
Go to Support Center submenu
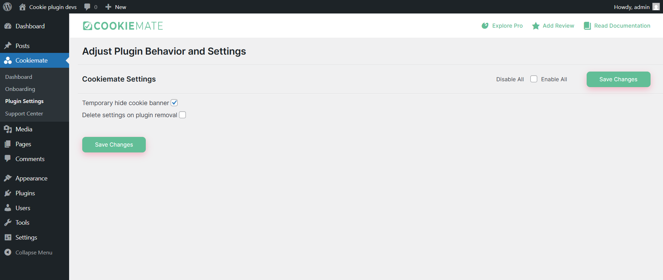point(24,114)
